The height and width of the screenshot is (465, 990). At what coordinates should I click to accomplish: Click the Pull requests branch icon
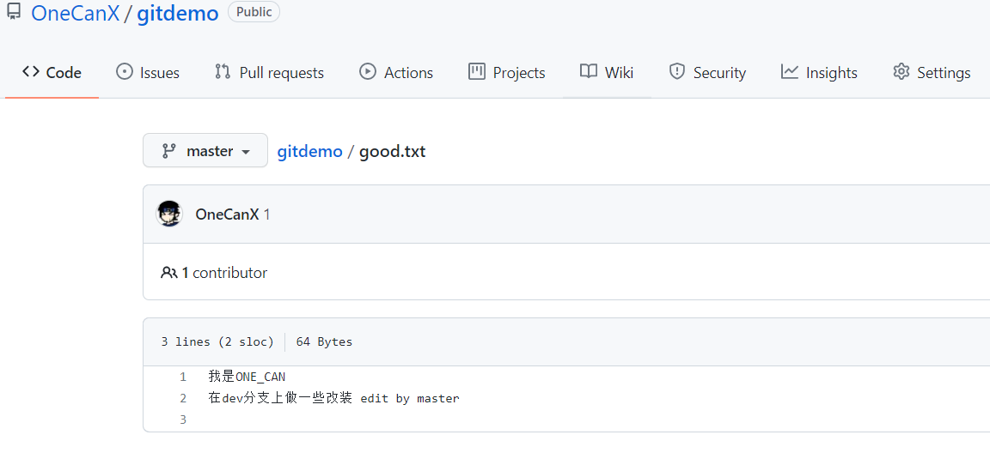coord(223,72)
